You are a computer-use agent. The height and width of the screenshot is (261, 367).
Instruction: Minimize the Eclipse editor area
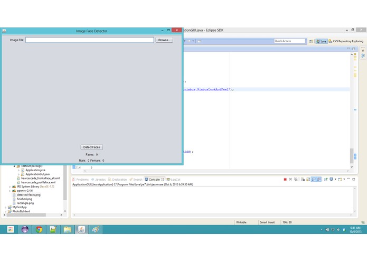349,49
